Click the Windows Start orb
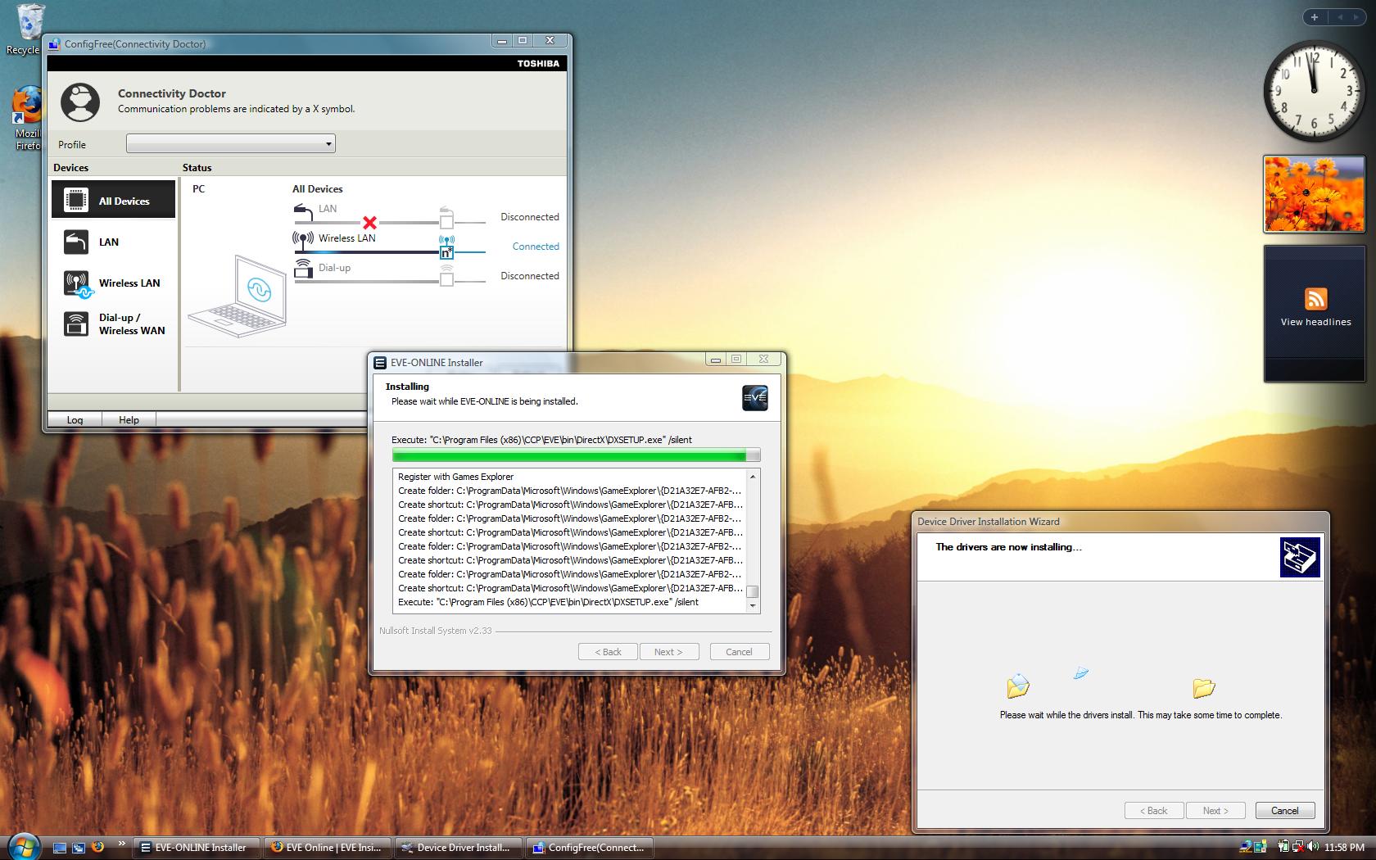The image size is (1376, 860). click(x=23, y=845)
